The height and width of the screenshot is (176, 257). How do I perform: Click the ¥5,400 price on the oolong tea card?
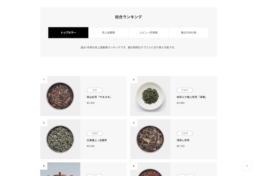tap(91, 146)
